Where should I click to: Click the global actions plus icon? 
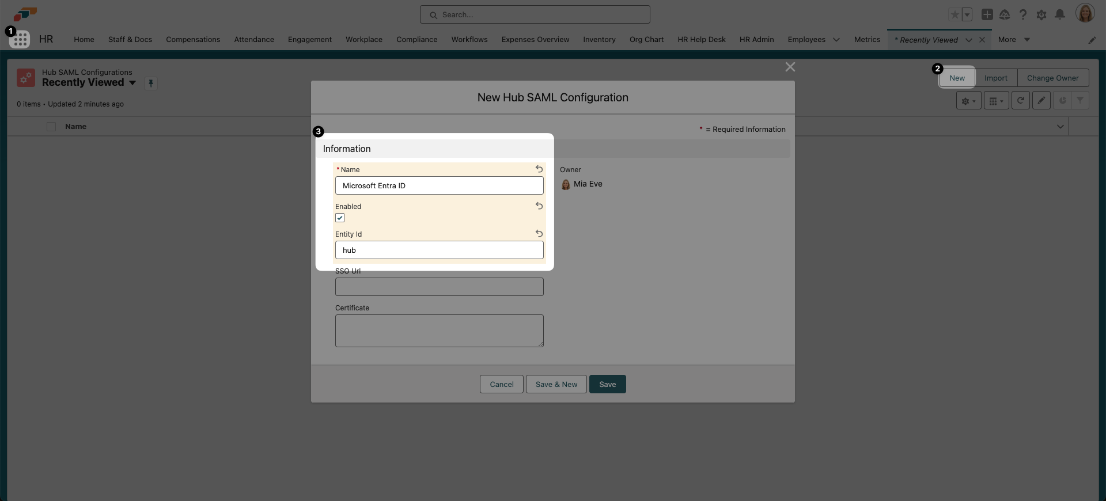[x=987, y=14]
